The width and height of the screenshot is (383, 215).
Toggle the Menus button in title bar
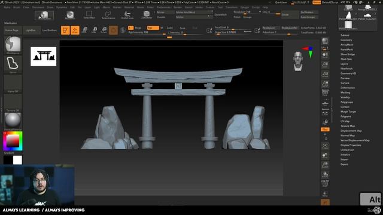[317, 2]
